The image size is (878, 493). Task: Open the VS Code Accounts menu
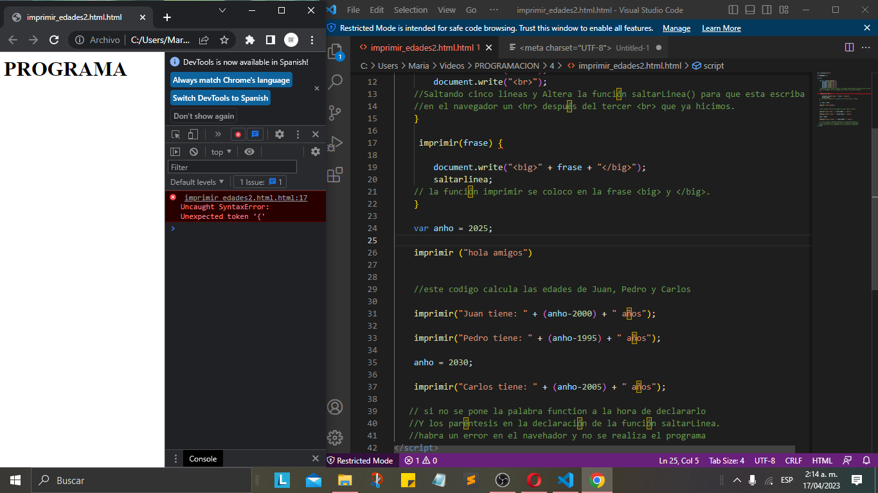point(335,407)
